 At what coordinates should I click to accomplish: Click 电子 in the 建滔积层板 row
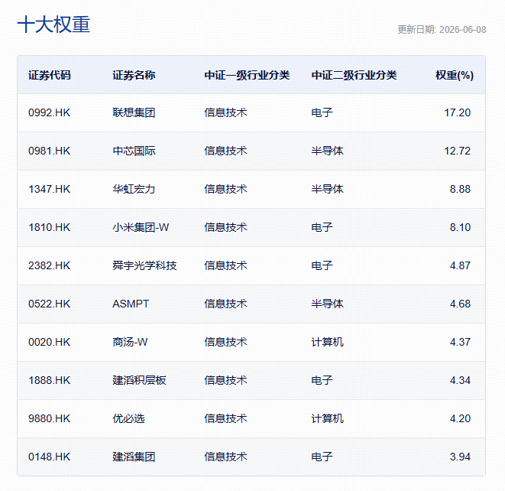click(x=322, y=380)
